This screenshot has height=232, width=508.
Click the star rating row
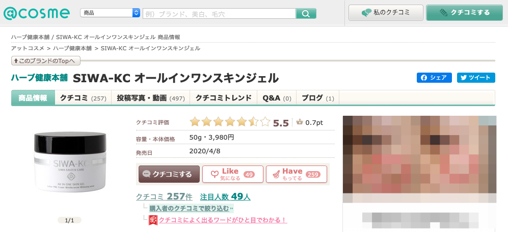[x=230, y=122]
